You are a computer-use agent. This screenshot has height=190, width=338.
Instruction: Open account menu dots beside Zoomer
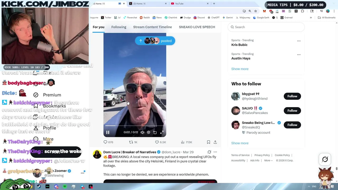[x=82, y=173]
